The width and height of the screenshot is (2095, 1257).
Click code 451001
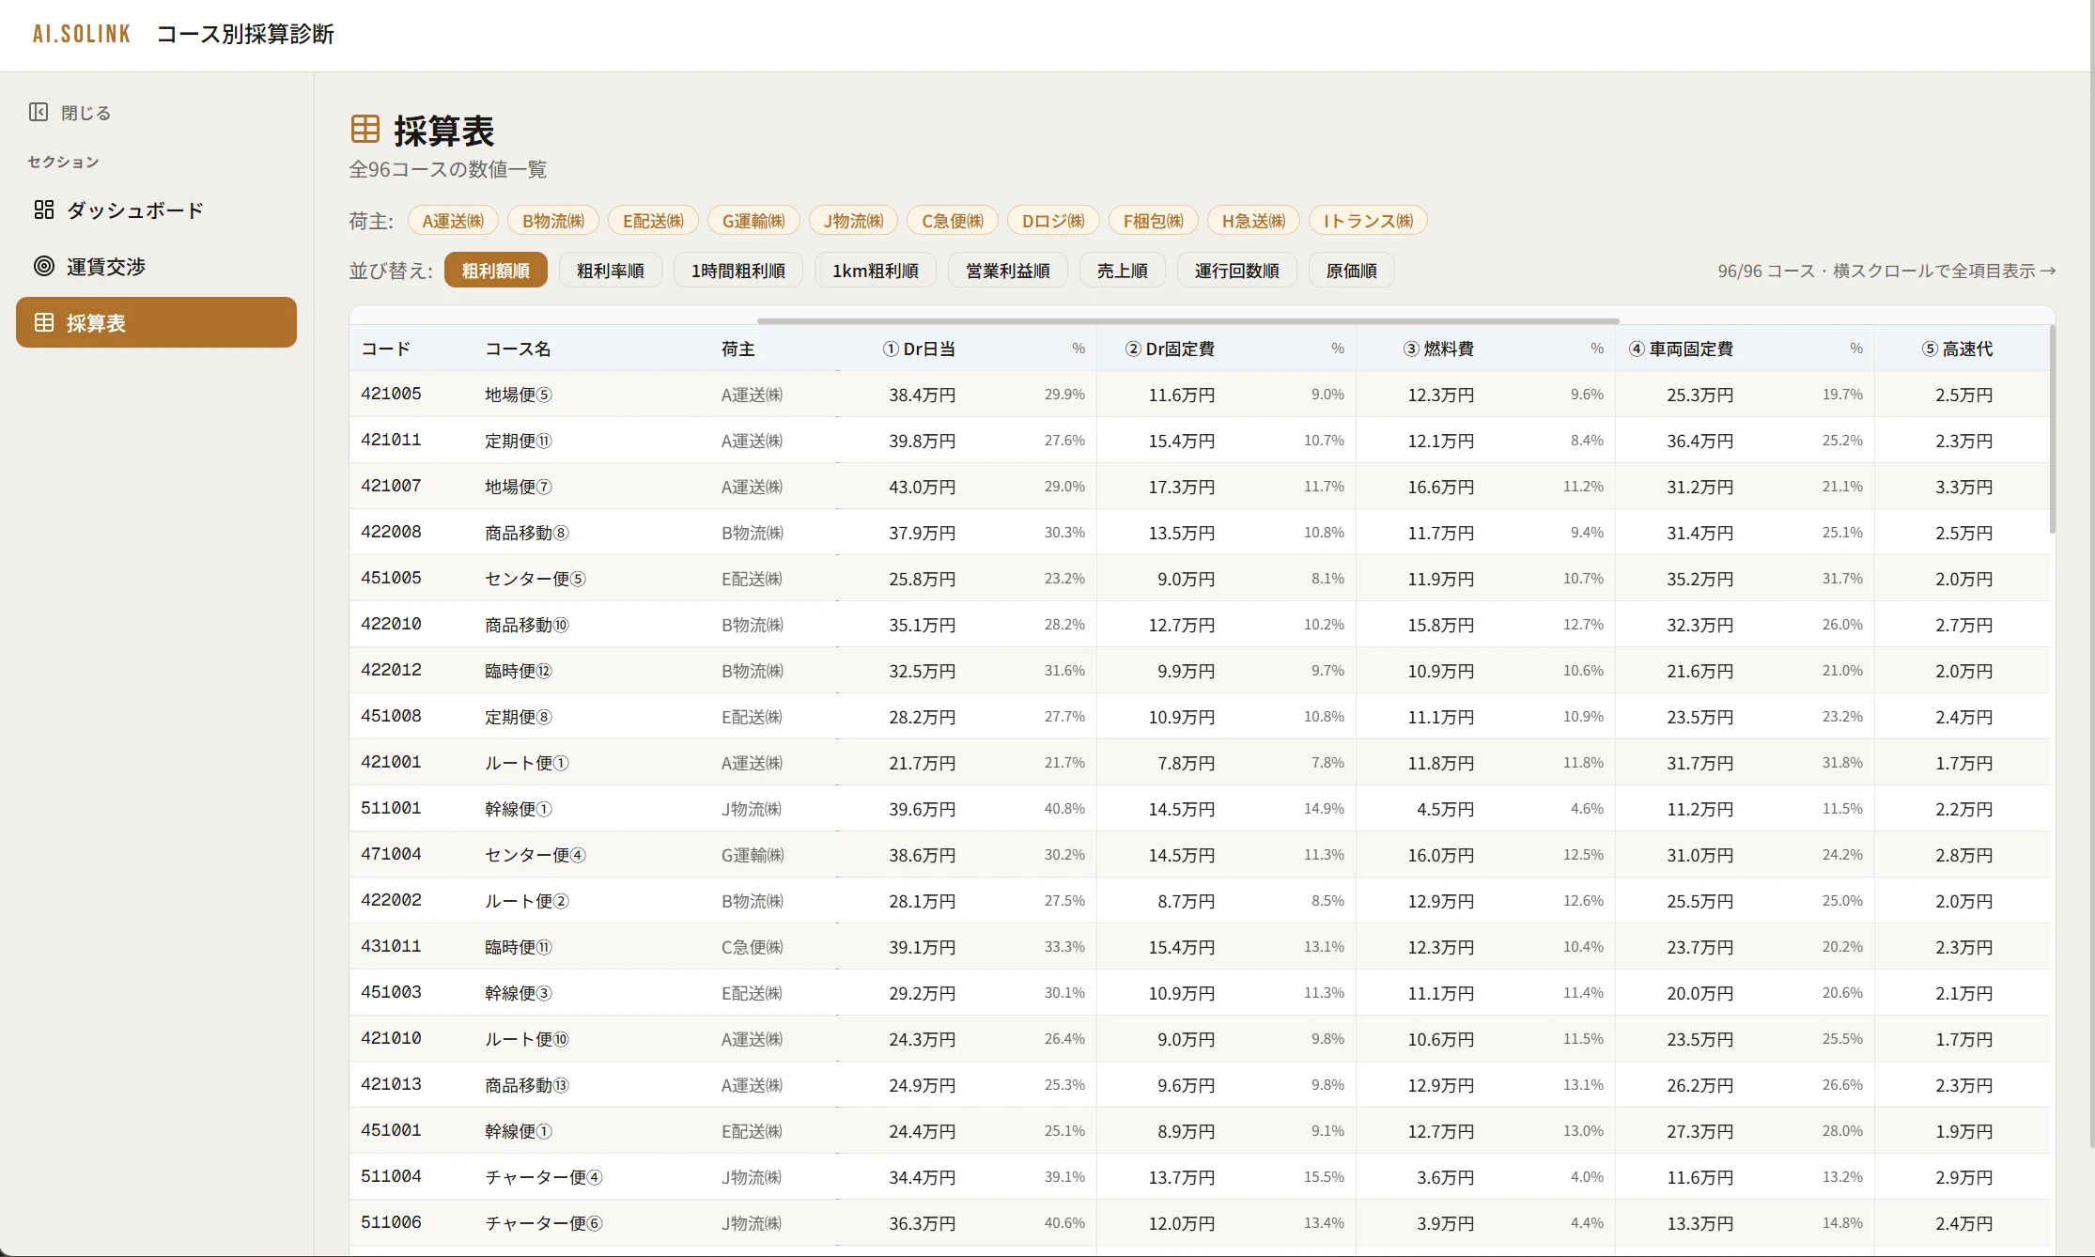391,1130
